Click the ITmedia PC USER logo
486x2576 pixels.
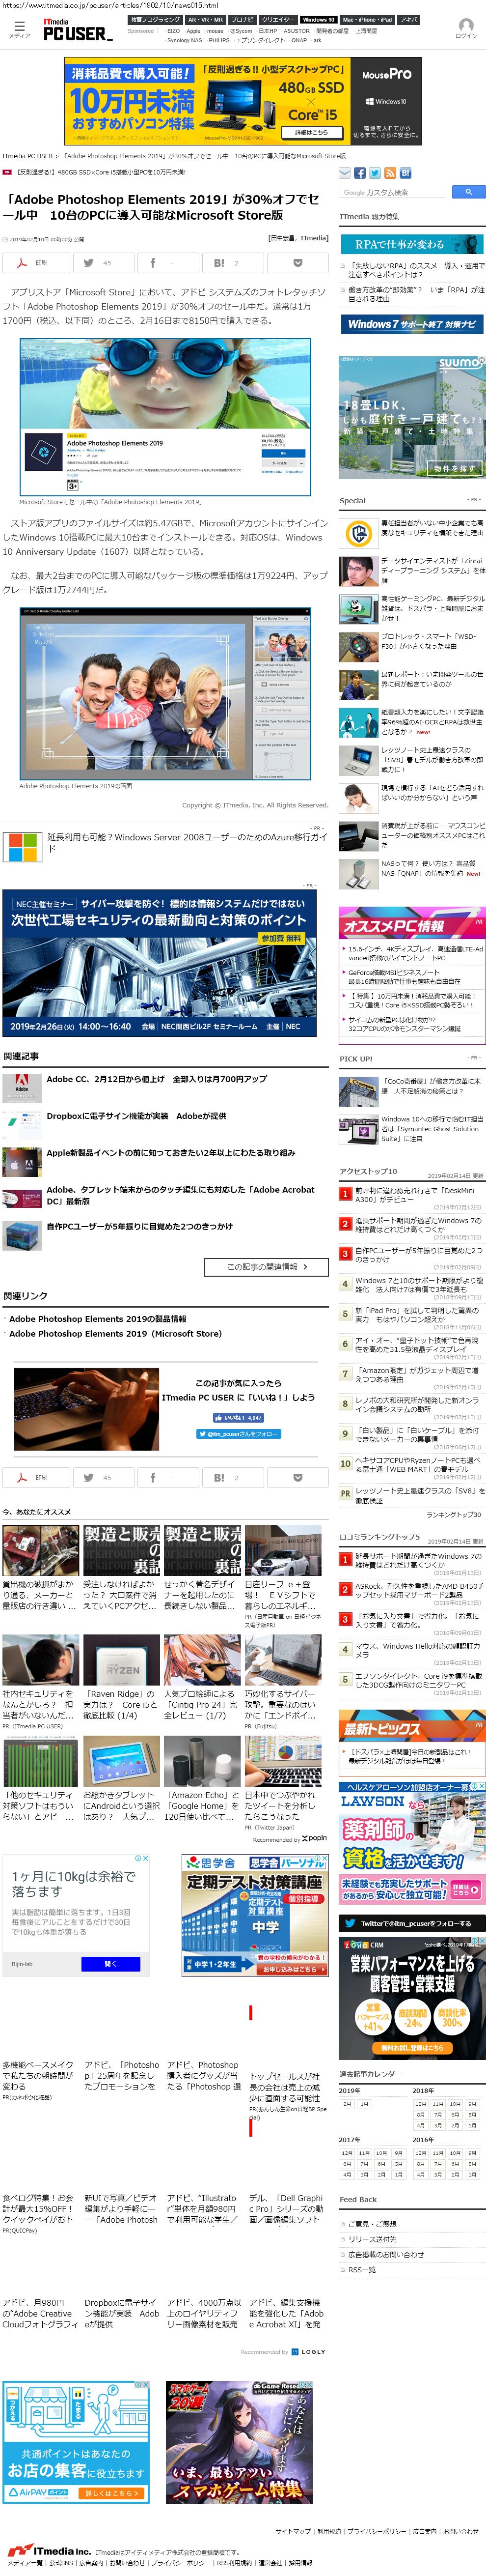77,30
